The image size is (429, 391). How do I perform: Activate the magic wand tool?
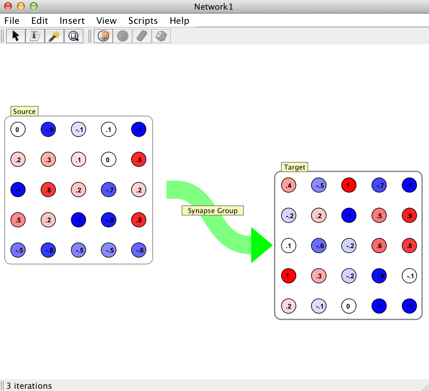tap(54, 36)
